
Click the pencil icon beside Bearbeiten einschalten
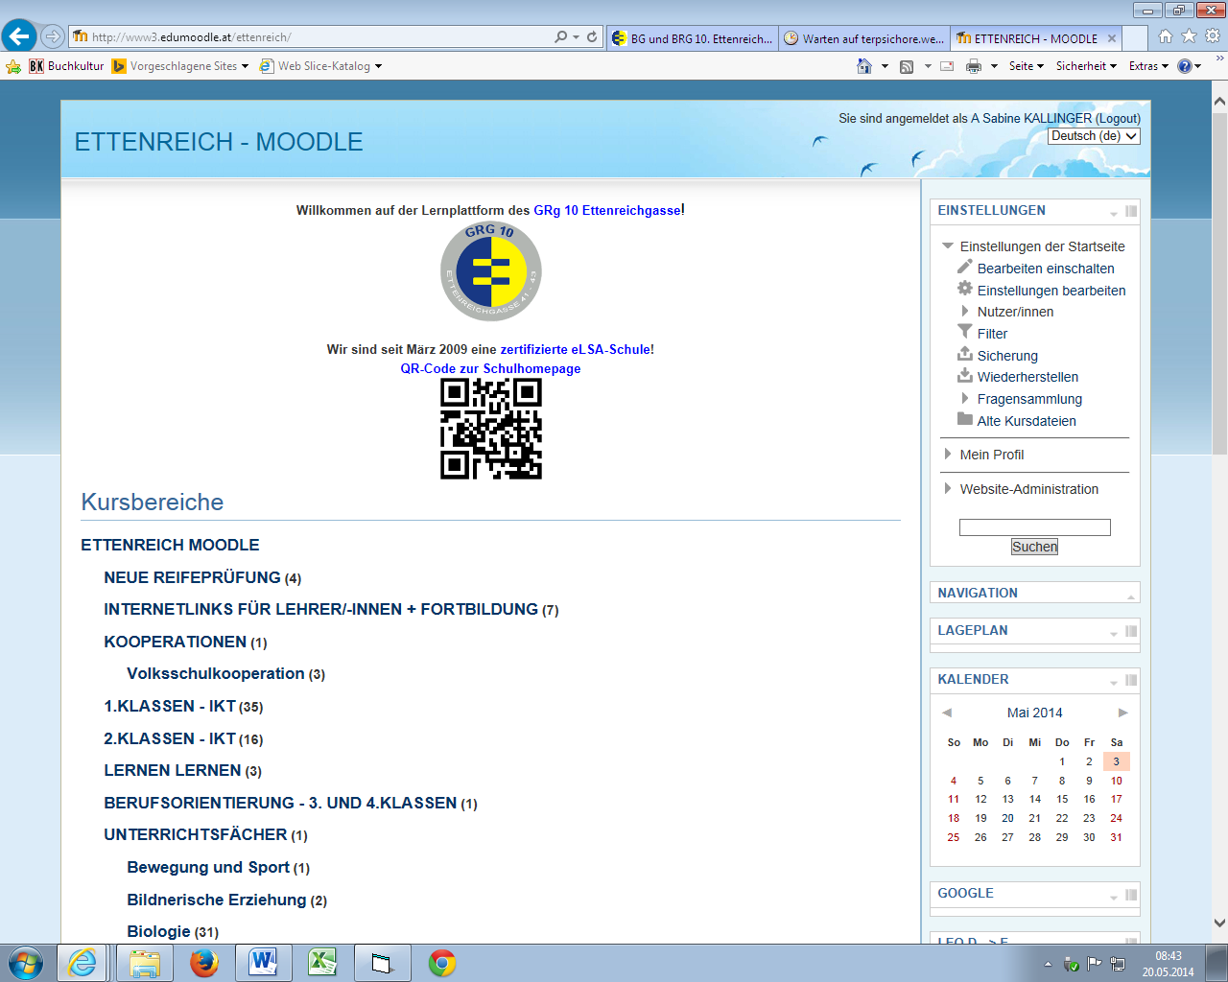965,267
